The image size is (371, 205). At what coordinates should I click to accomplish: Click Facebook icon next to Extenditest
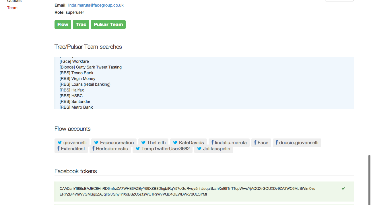[58, 149]
